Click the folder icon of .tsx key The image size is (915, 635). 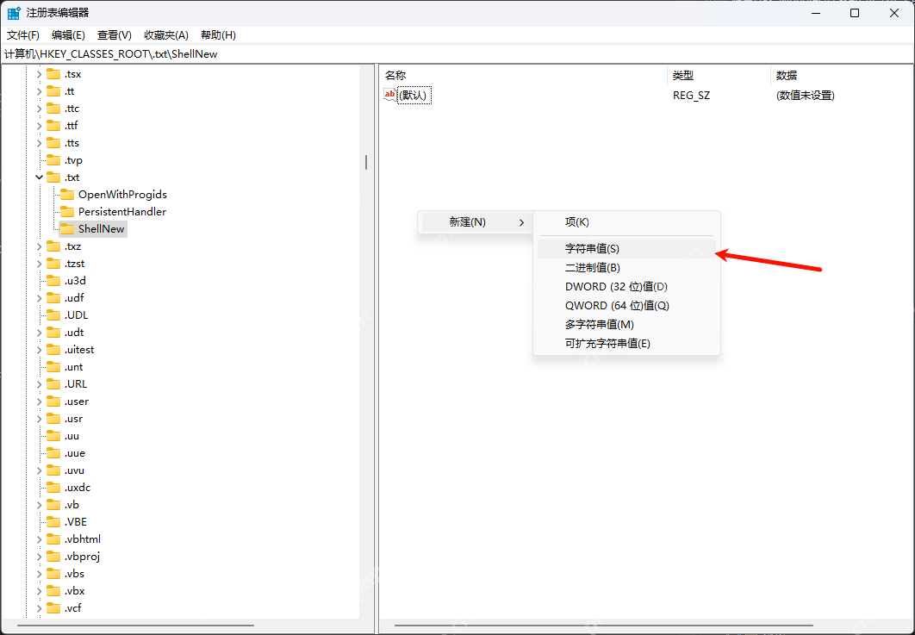click(x=53, y=74)
